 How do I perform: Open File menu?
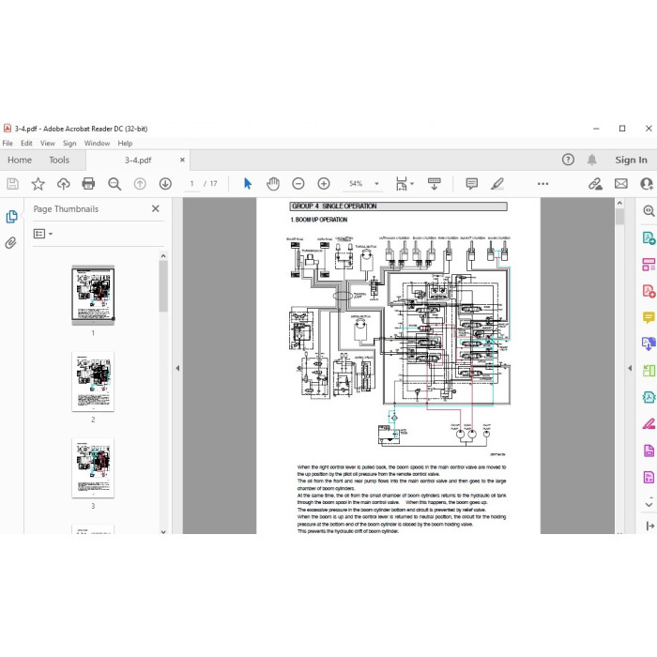(8, 144)
